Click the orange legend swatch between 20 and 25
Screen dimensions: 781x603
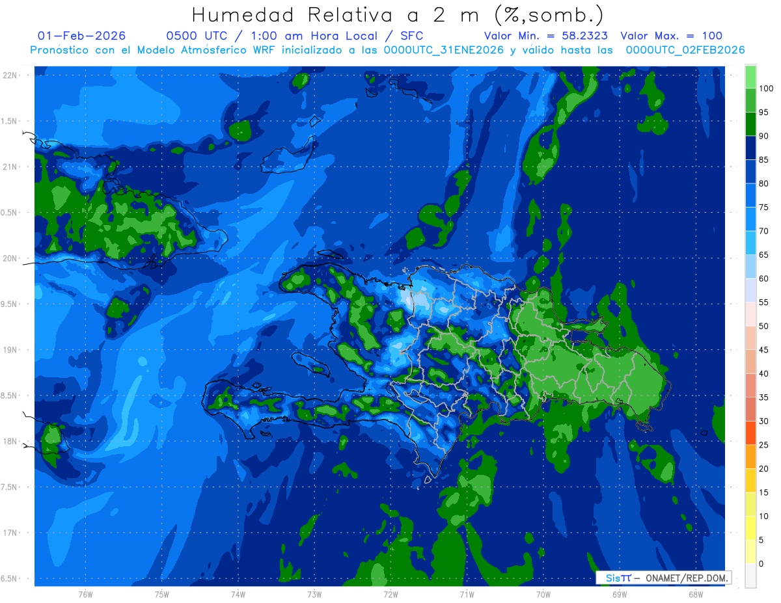pos(750,457)
